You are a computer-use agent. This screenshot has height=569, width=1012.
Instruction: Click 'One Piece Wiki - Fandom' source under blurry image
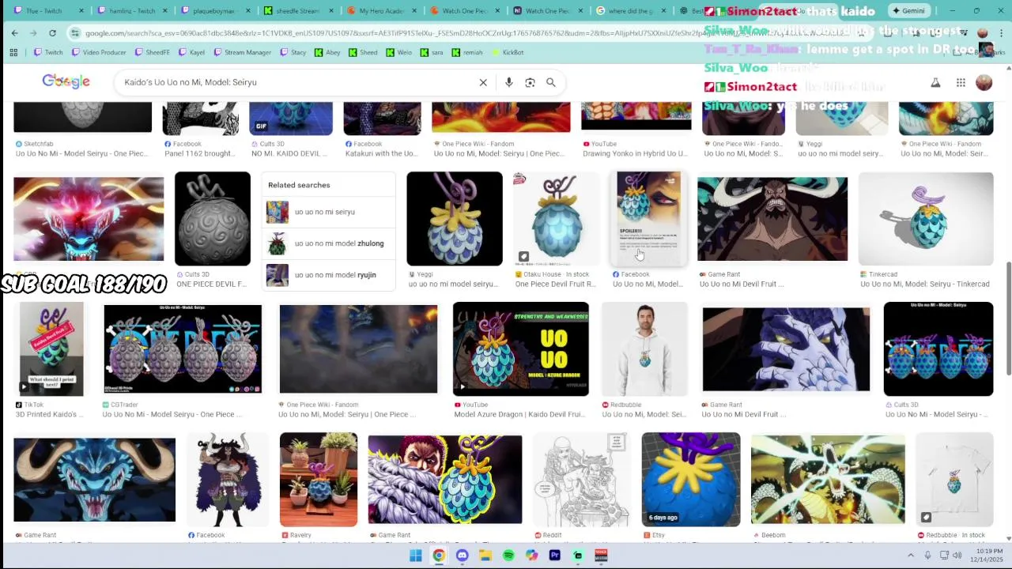(322, 405)
